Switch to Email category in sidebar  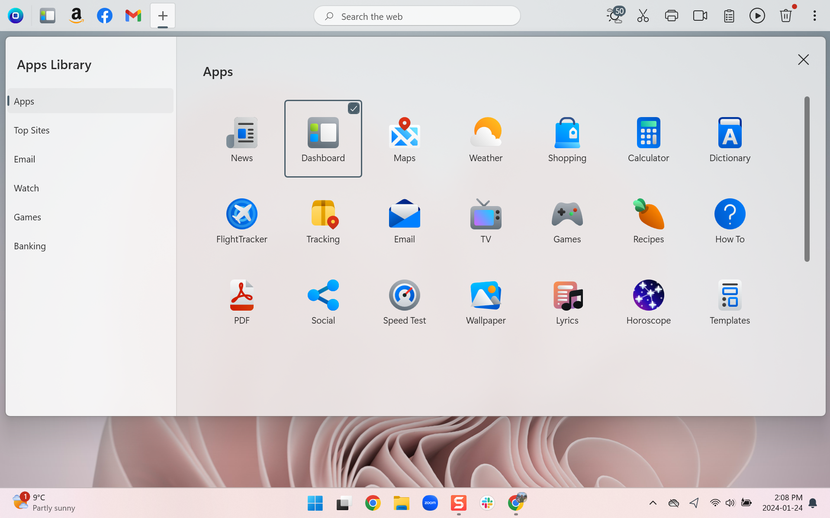pos(90,159)
